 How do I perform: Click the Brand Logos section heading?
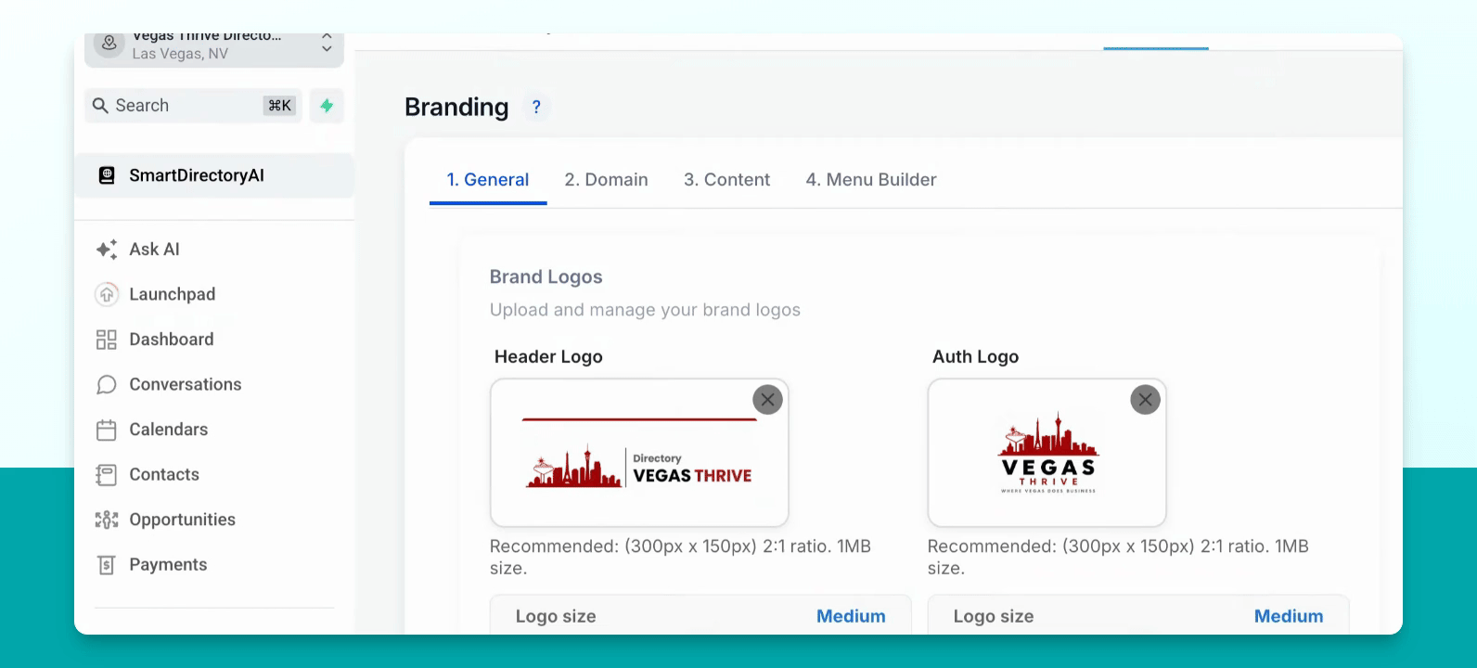pyautogui.click(x=546, y=277)
